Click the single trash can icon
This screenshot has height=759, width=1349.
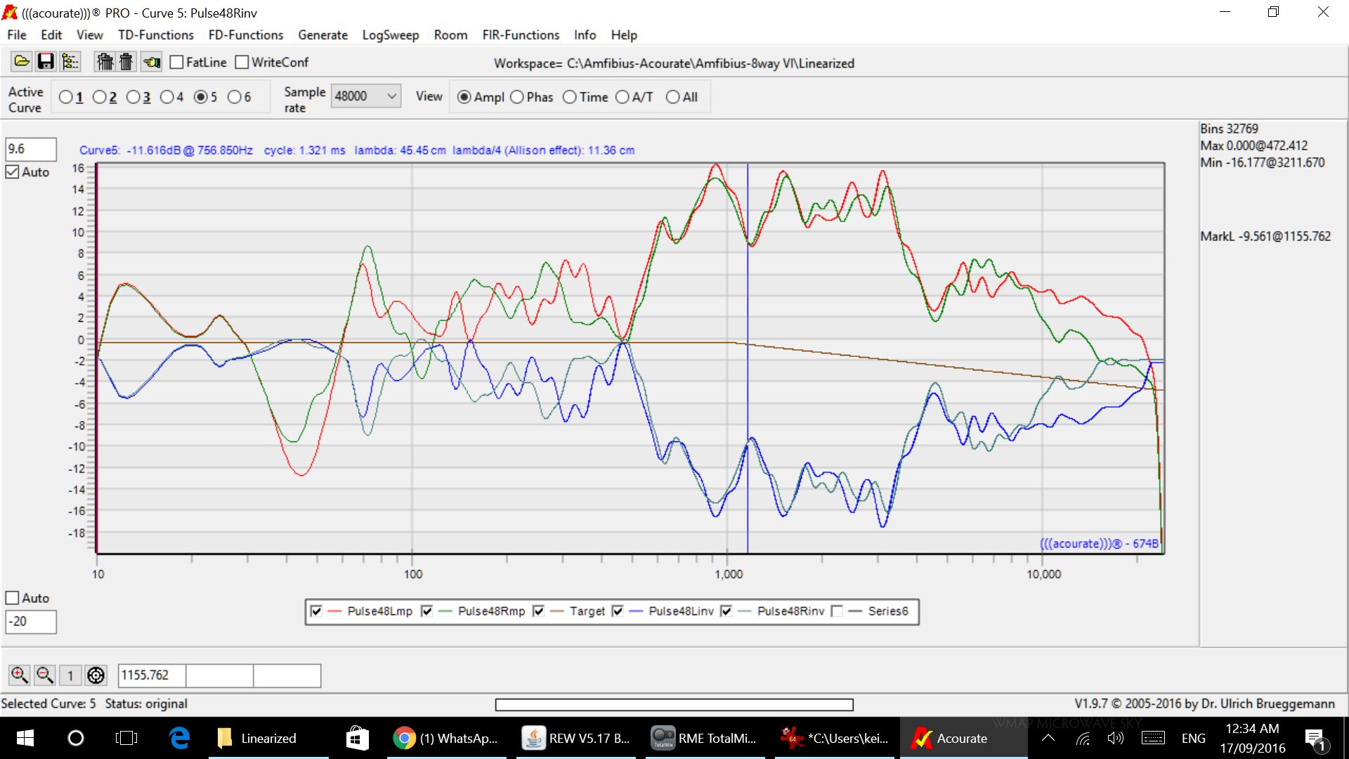tap(126, 62)
